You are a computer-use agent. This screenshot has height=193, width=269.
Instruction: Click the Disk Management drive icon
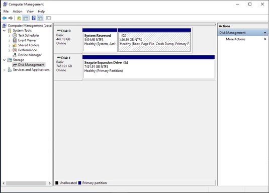[15, 65]
